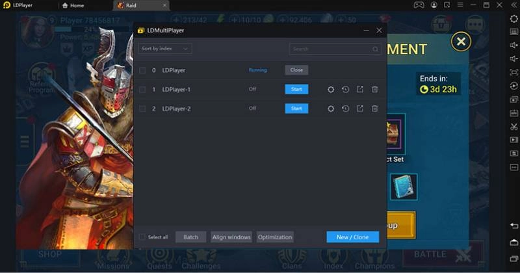Close the LDMultiPlayer window
Screen dimensions: 520x273
click(x=379, y=30)
